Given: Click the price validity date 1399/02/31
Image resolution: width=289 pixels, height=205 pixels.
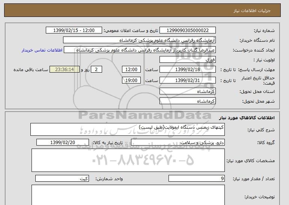Looking at the screenshot, I should coord(187,80).
